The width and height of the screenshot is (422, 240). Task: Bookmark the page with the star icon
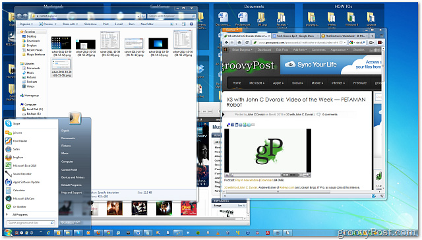(341, 42)
